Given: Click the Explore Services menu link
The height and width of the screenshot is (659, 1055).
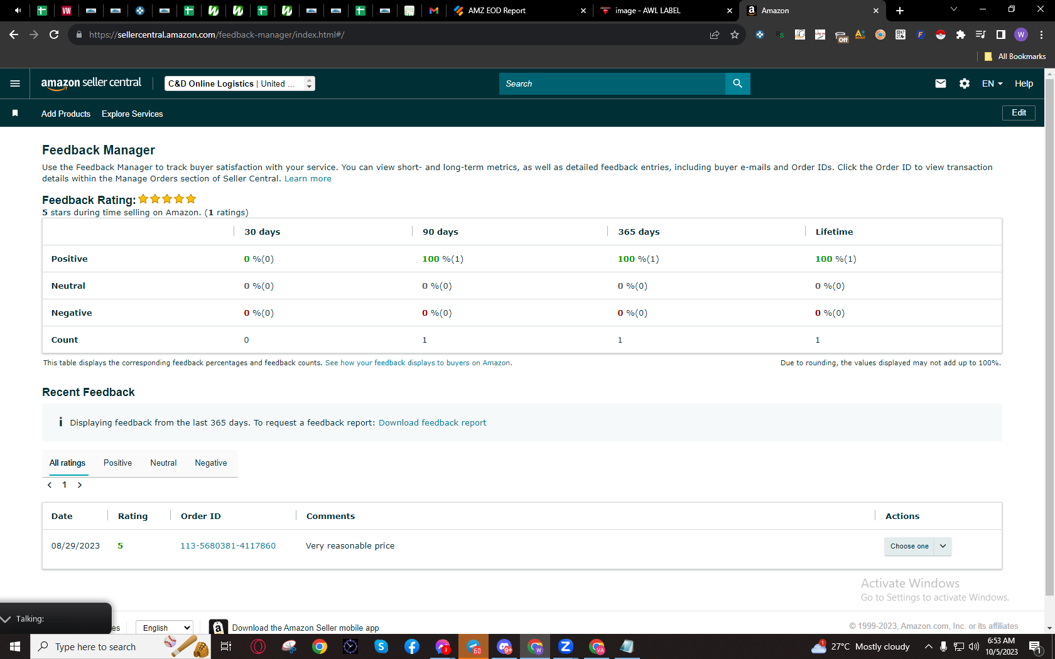Looking at the screenshot, I should click(x=133, y=114).
